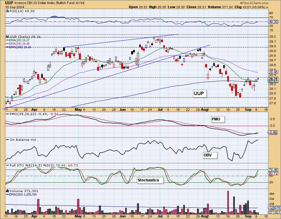Viewport: 281px width, 219px height.
Task: Click the 'Close 28.31' value
Action: pyautogui.click(x=196, y=7)
